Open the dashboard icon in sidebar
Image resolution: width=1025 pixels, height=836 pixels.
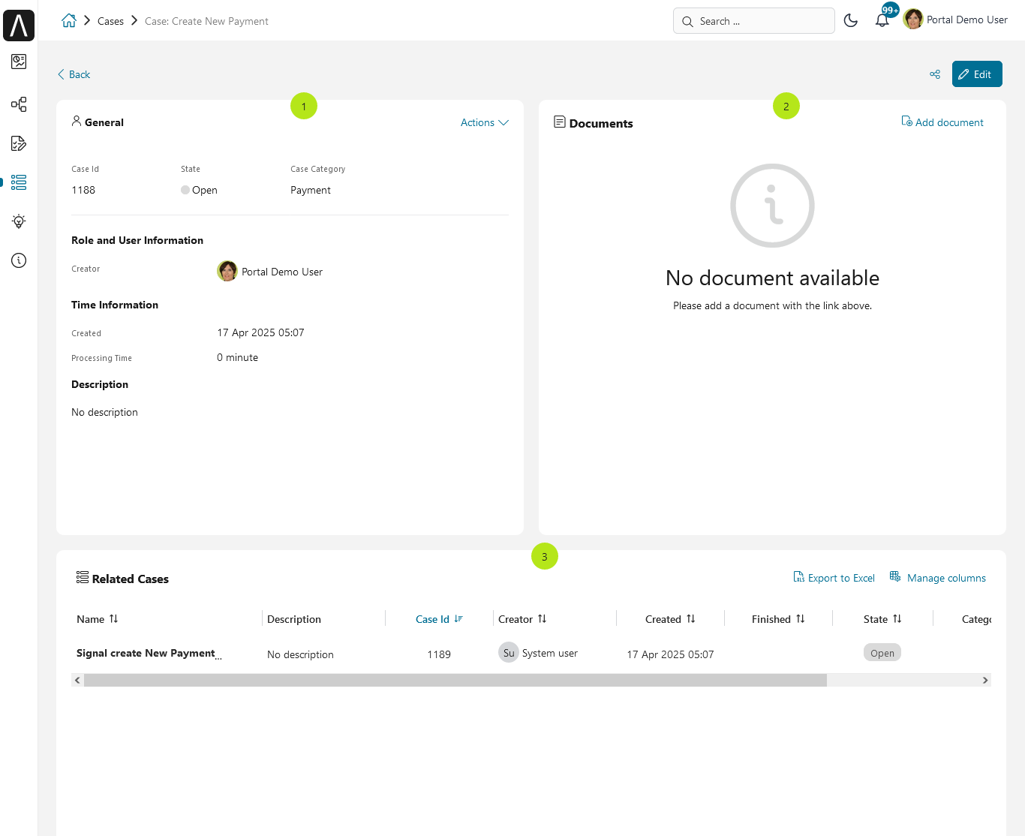coord(19,62)
